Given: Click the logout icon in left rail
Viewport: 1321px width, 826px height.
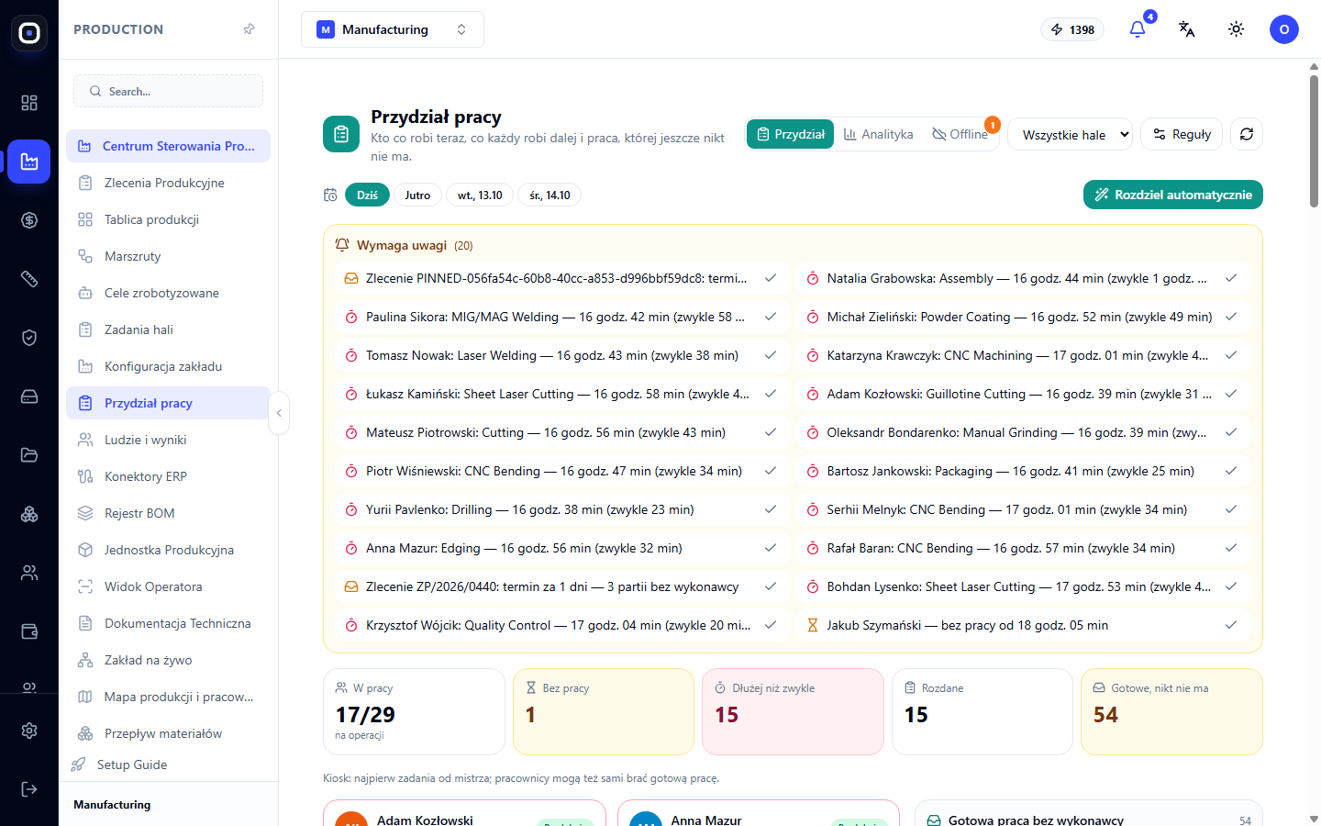Looking at the screenshot, I should [29, 789].
